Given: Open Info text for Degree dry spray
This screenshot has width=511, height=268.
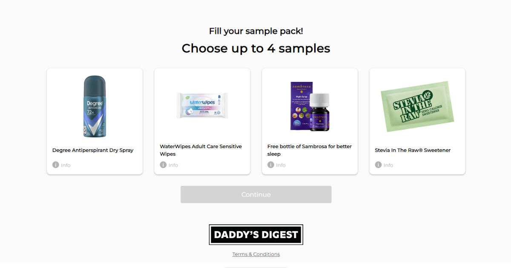Looking at the screenshot, I should point(66,165).
